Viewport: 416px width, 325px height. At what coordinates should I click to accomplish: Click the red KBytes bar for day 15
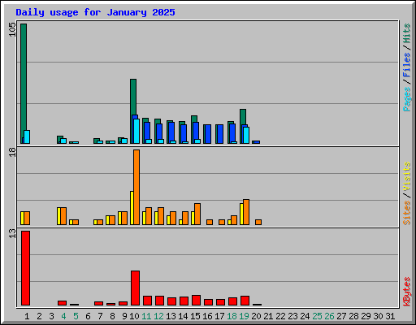pos(196,300)
